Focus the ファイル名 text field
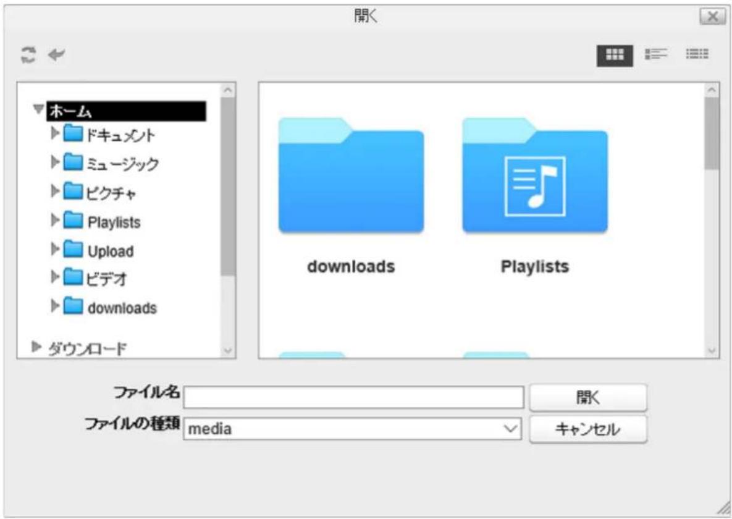The image size is (732, 519). pos(353,397)
